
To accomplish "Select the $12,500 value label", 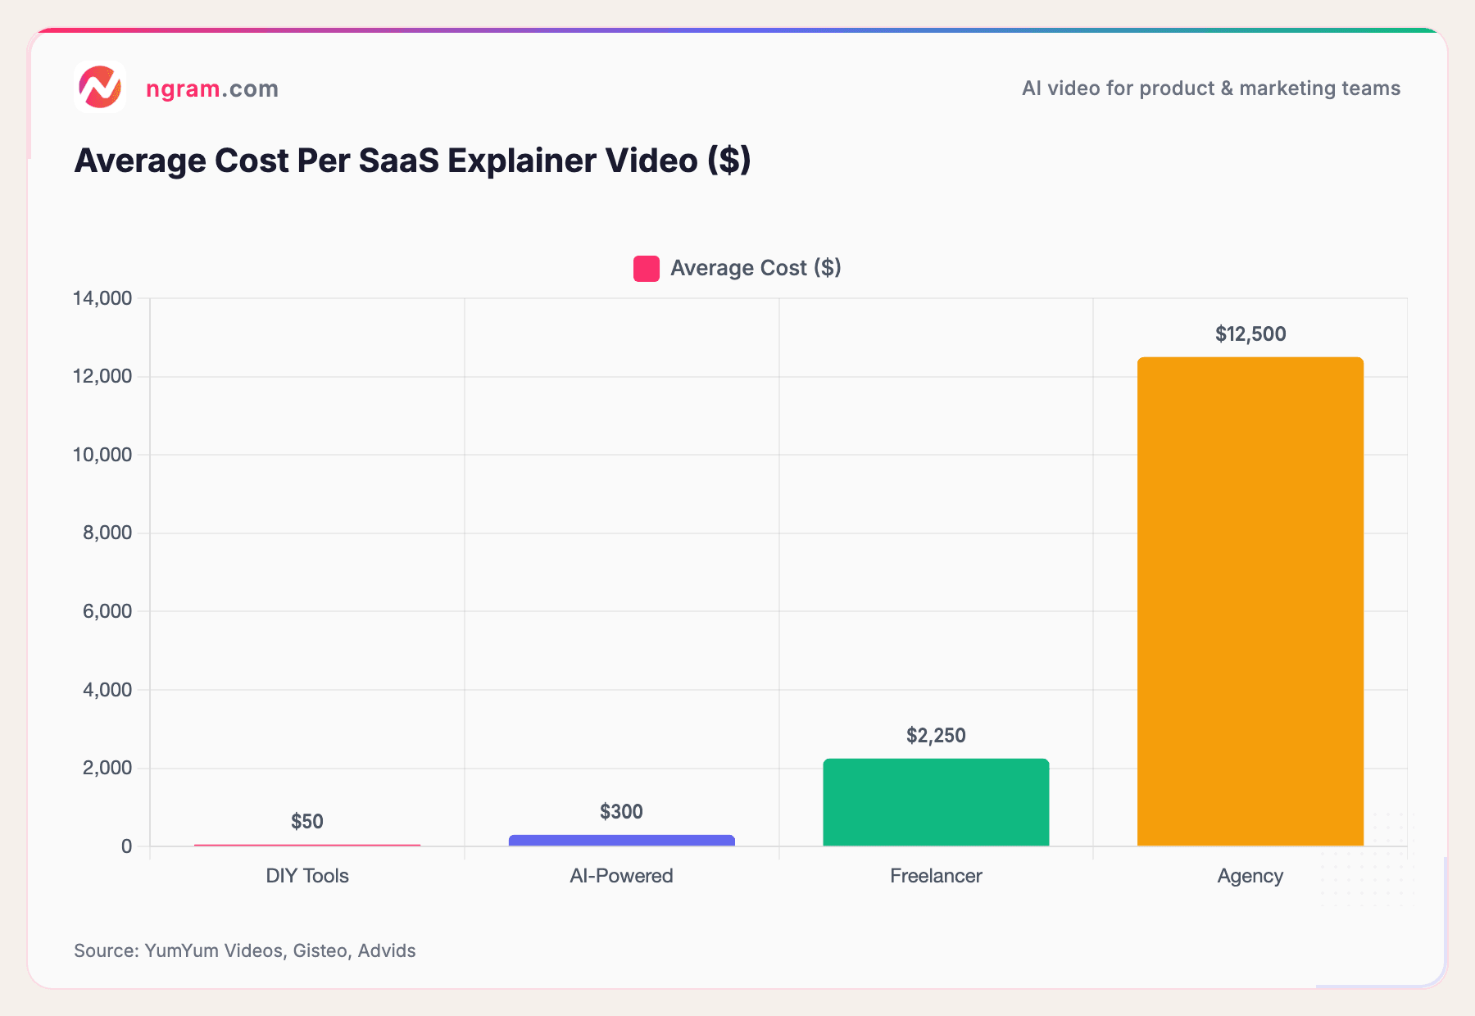I will click(1249, 333).
